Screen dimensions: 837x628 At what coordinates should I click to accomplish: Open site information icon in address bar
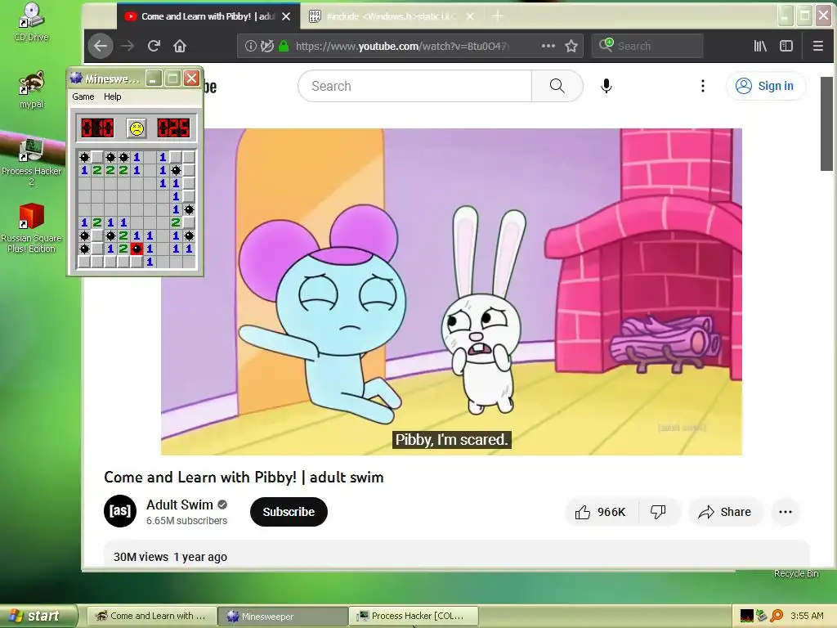pos(250,46)
